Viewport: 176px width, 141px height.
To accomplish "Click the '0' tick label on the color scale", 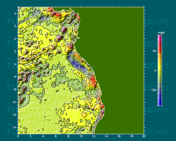I will 155,70.
